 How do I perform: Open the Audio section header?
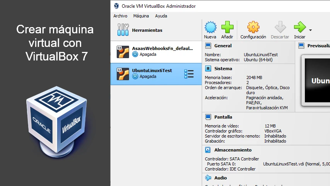[x=221, y=178]
